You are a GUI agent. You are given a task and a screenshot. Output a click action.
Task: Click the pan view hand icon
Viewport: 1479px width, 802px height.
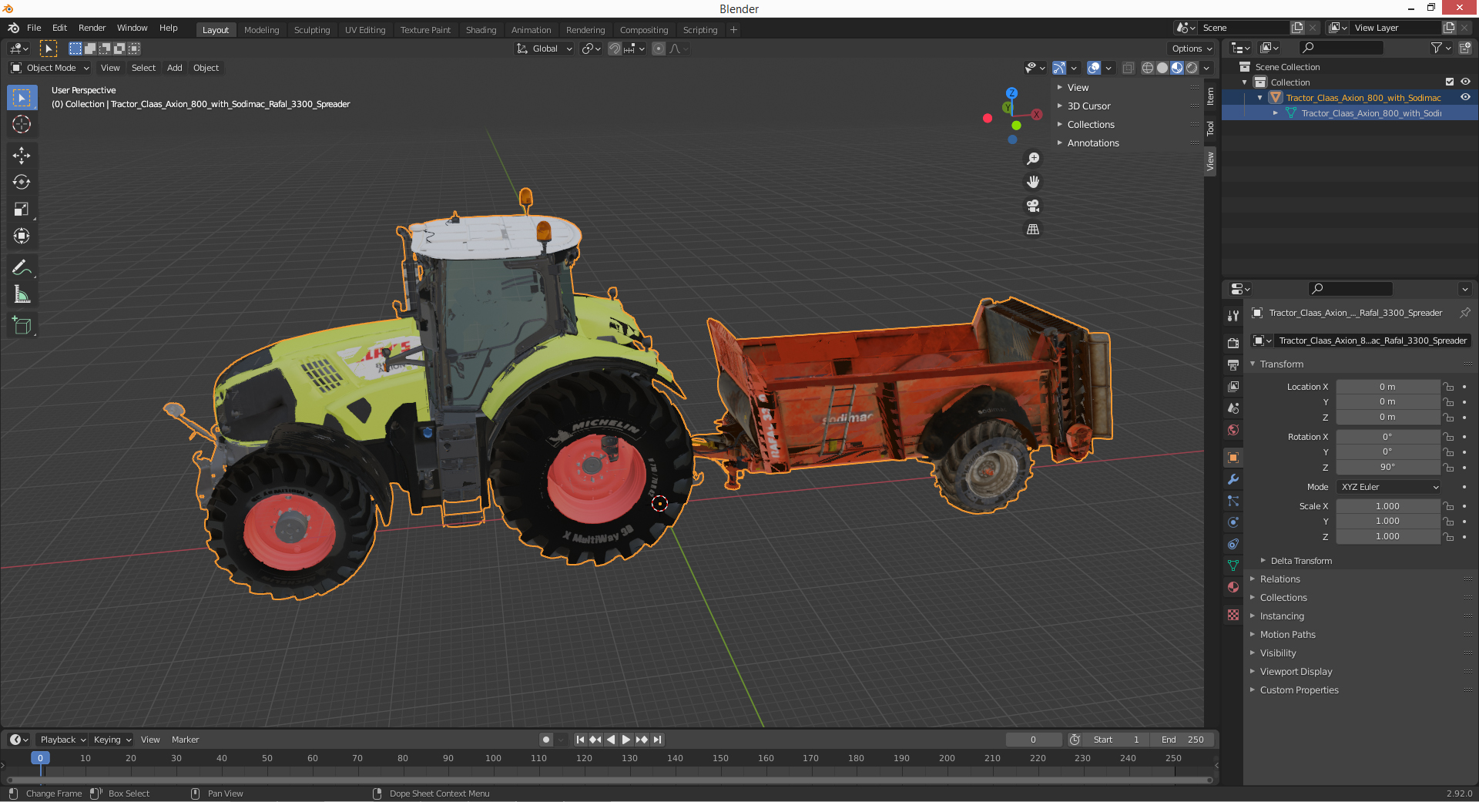[x=1033, y=182]
